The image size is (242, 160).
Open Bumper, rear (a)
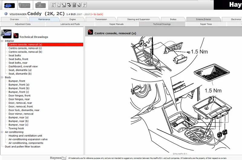18,118
